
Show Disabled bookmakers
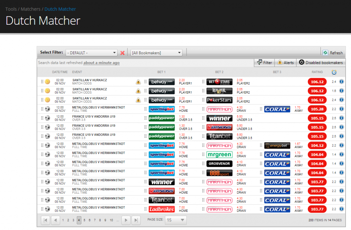pos(321,63)
